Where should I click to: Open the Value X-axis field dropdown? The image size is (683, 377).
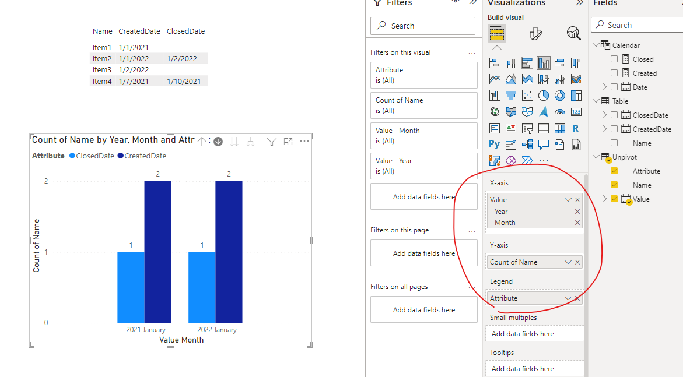(x=568, y=200)
